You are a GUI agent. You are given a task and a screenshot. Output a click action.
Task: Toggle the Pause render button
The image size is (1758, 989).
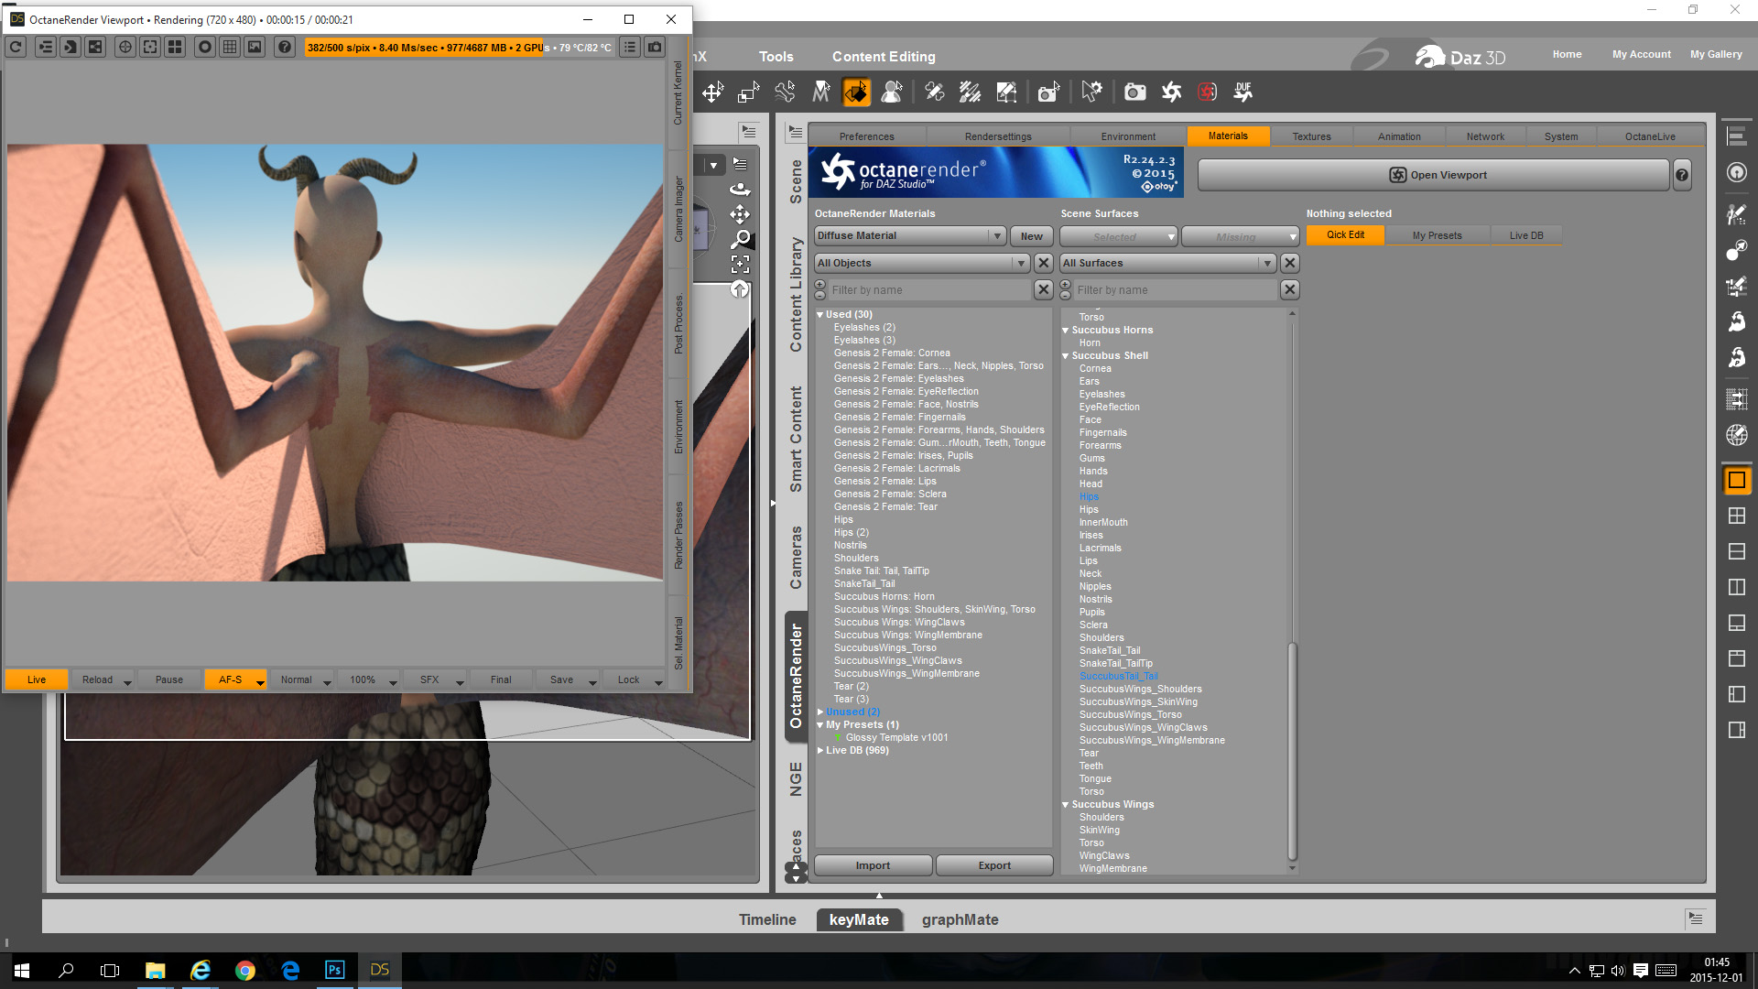click(x=168, y=679)
